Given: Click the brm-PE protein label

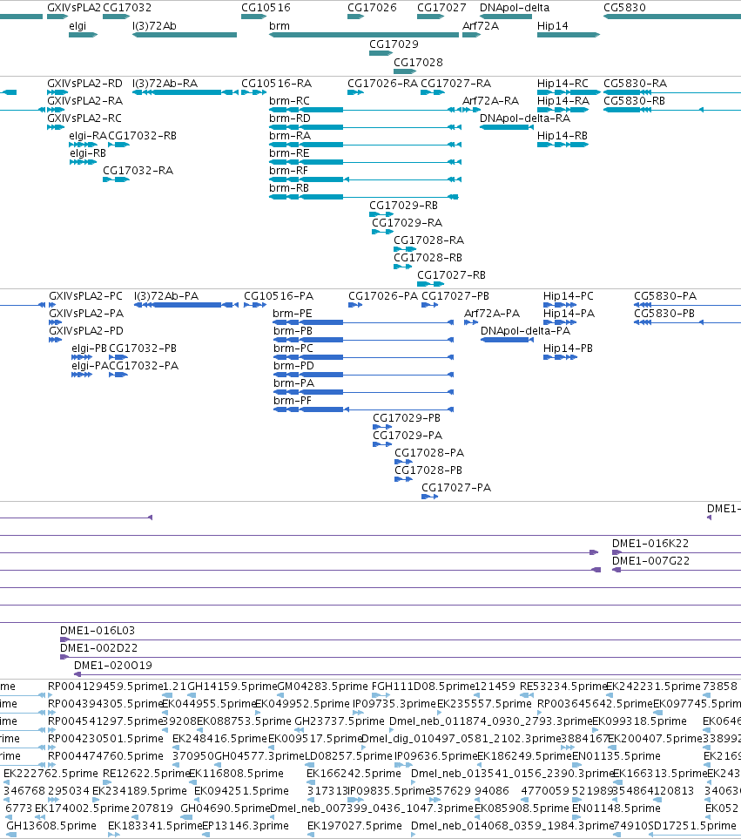Looking at the screenshot, I should 293,314.
